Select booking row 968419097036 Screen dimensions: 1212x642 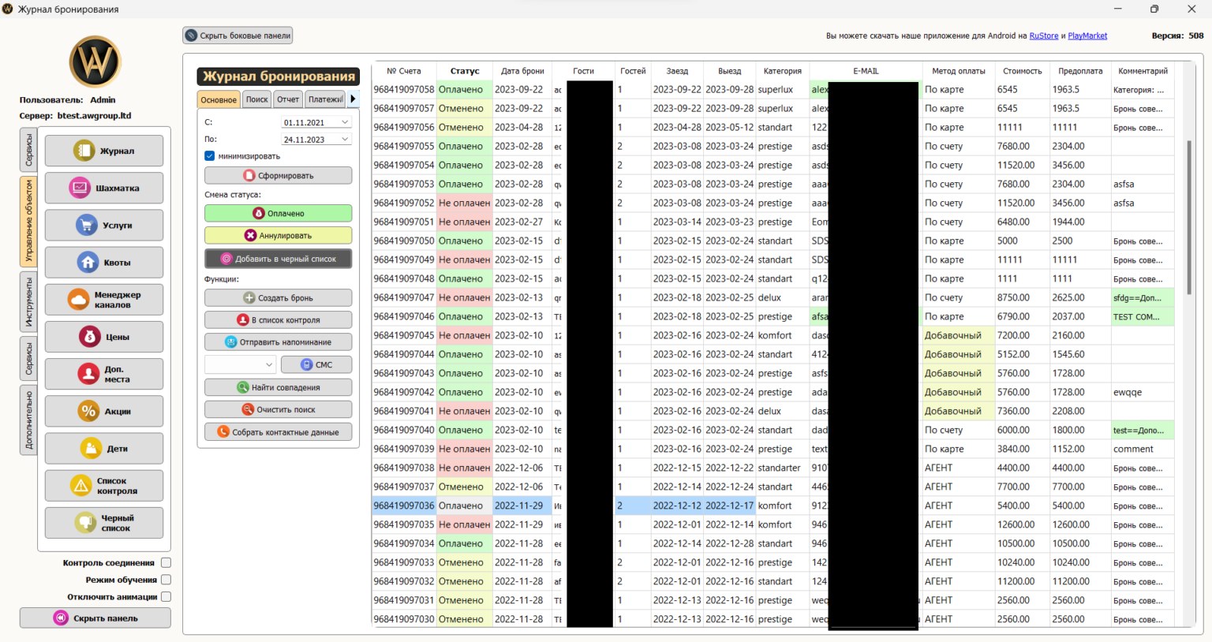coord(773,506)
